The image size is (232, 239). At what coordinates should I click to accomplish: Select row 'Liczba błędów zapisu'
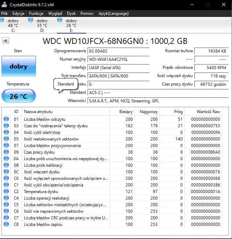pyautogui.click(x=112, y=224)
